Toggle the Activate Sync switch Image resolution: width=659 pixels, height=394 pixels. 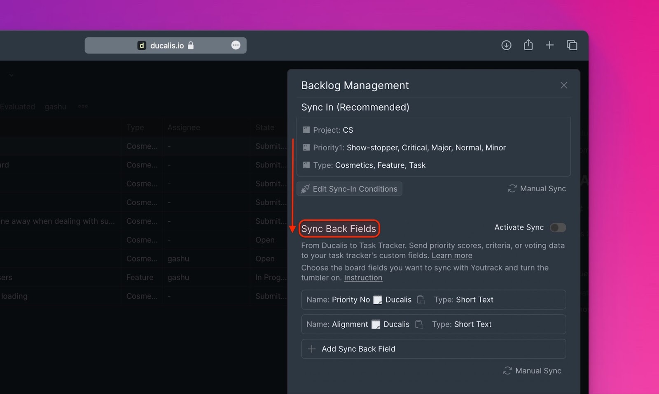click(558, 227)
